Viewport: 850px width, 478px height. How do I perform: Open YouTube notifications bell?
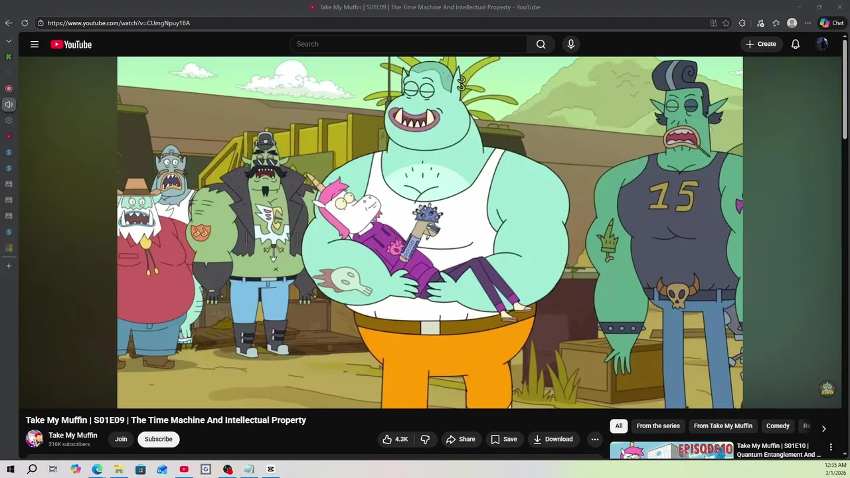click(796, 44)
